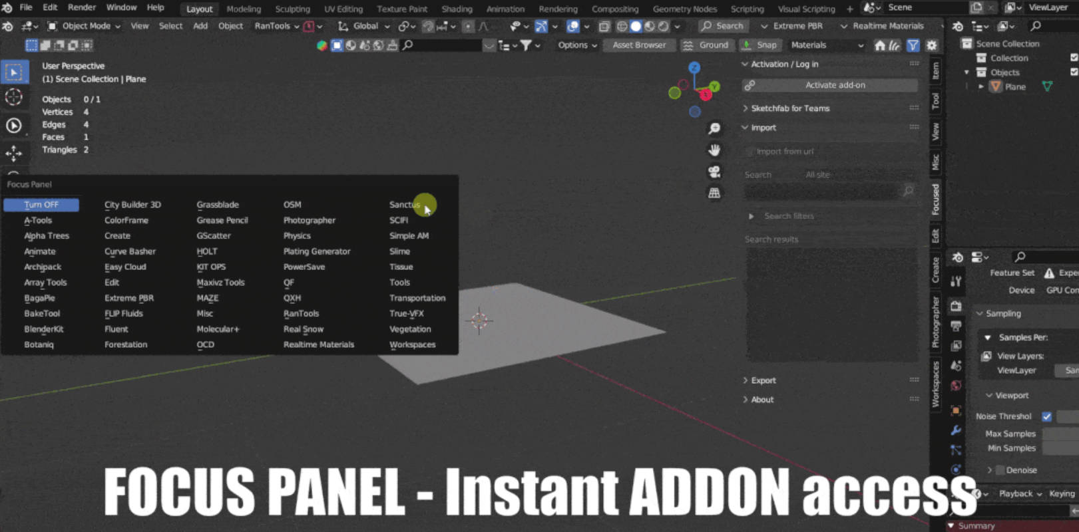Open Modifier properties wrench icon
Viewport: 1079px width, 532px height.
pos(956,430)
